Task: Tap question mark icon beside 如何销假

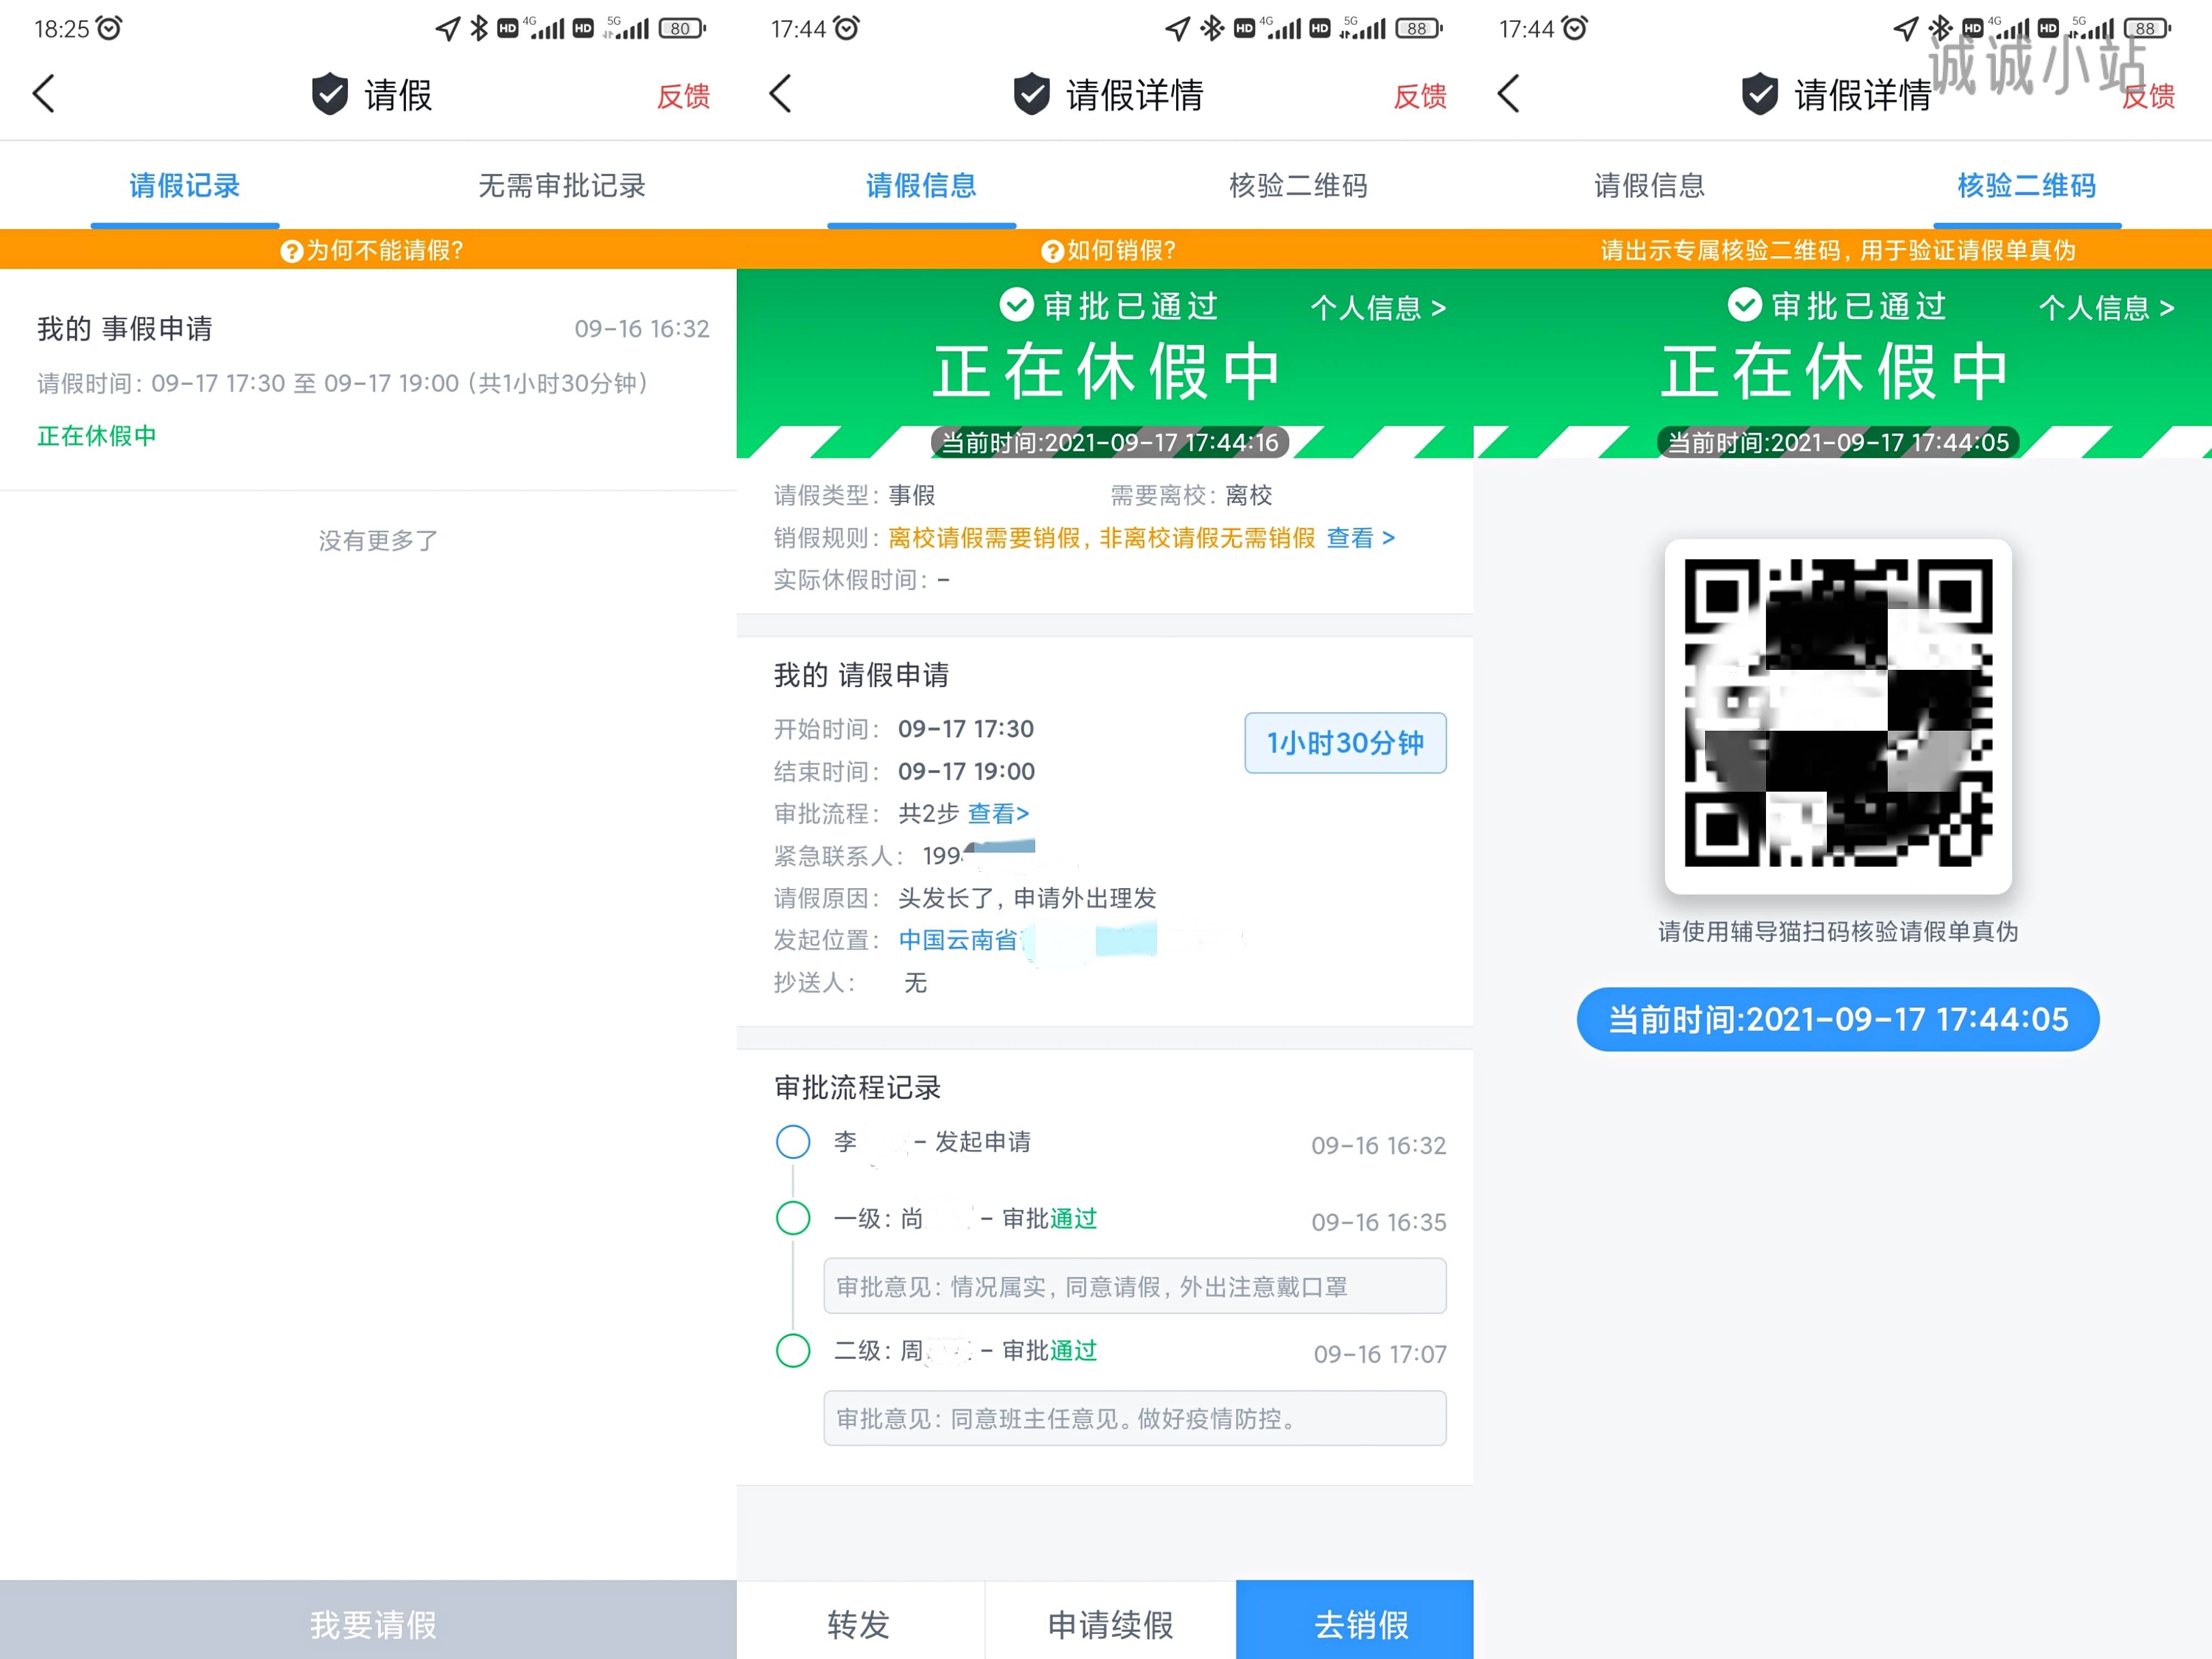Action: pos(1052,251)
